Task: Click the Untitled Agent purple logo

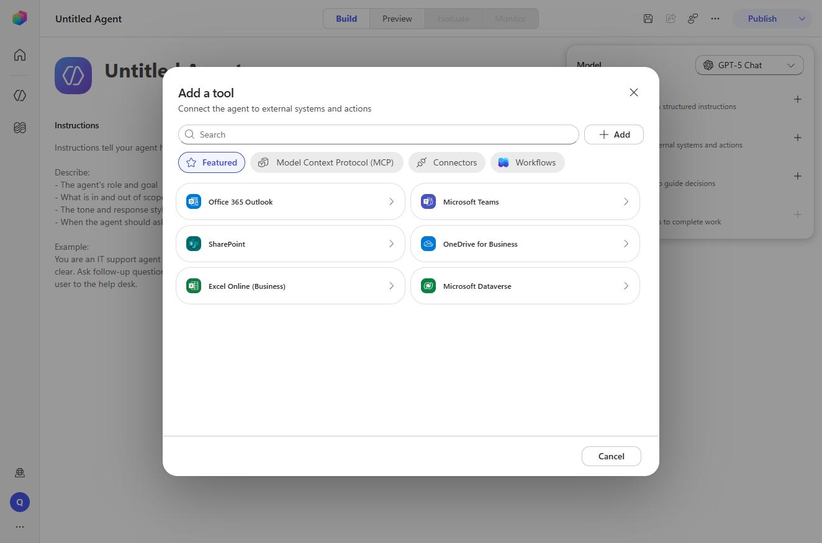Action: 73,76
